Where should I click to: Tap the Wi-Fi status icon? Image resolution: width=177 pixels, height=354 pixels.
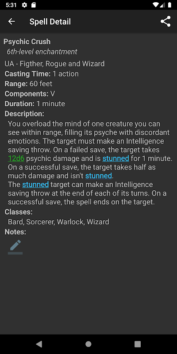[156, 5]
